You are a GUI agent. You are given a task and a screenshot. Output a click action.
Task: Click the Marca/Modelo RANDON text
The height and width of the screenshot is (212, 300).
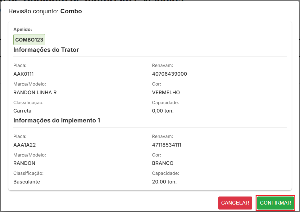(x=24, y=163)
